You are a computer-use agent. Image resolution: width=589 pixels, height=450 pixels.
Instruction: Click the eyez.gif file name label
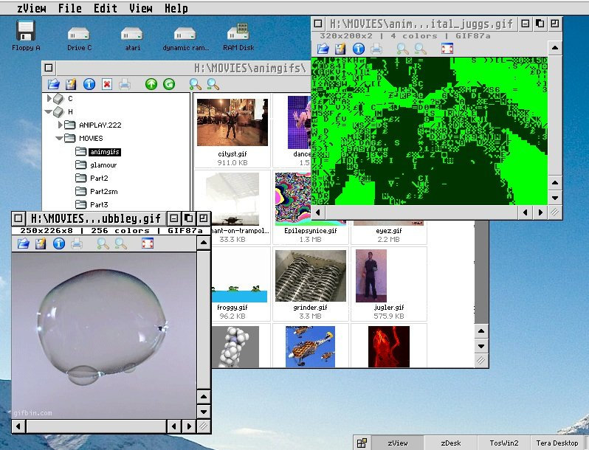pyautogui.click(x=389, y=230)
